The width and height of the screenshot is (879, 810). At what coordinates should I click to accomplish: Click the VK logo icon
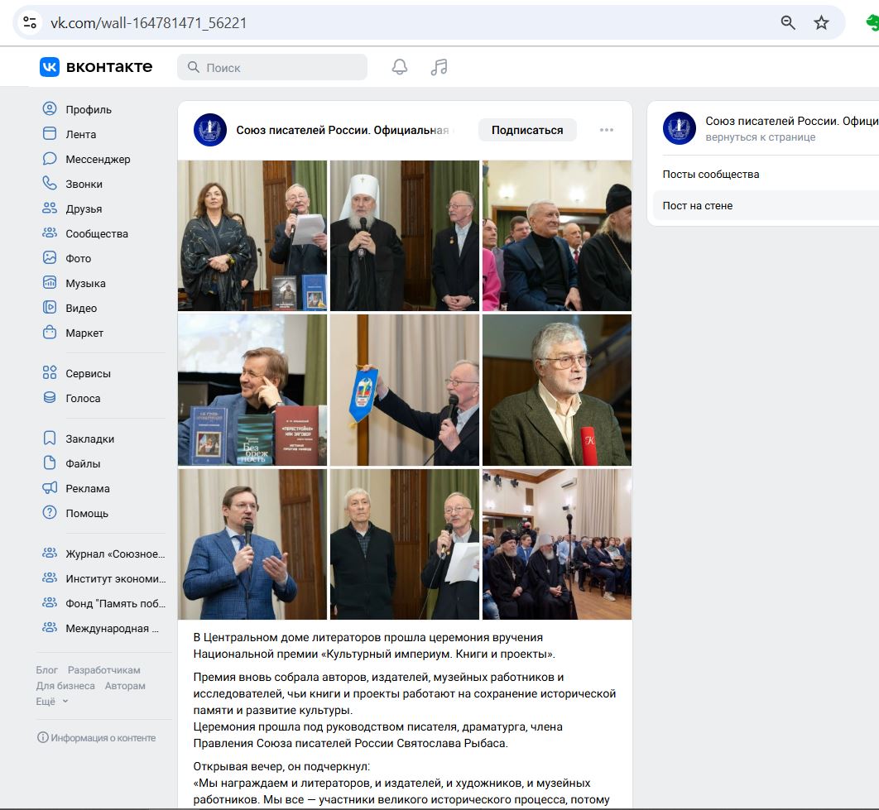tap(50, 67)
